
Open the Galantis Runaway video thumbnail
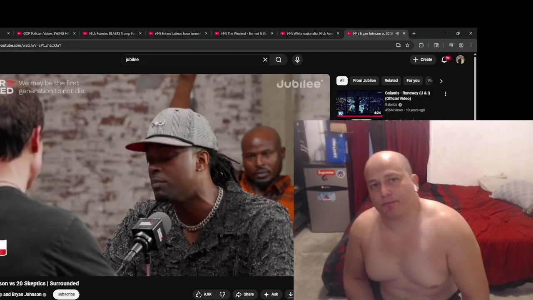pos(360,103)
